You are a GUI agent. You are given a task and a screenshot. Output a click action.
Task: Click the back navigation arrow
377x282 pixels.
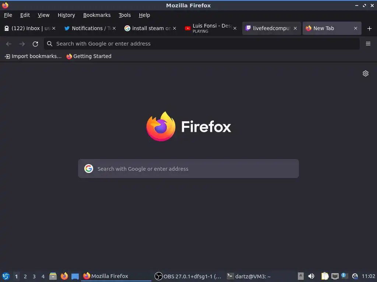click(9, 44)
